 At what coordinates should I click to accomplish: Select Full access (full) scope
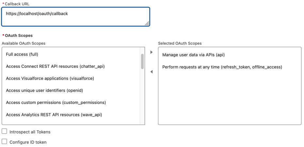22,54
